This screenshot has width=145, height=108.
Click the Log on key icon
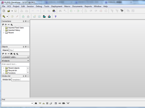point(4,16)
